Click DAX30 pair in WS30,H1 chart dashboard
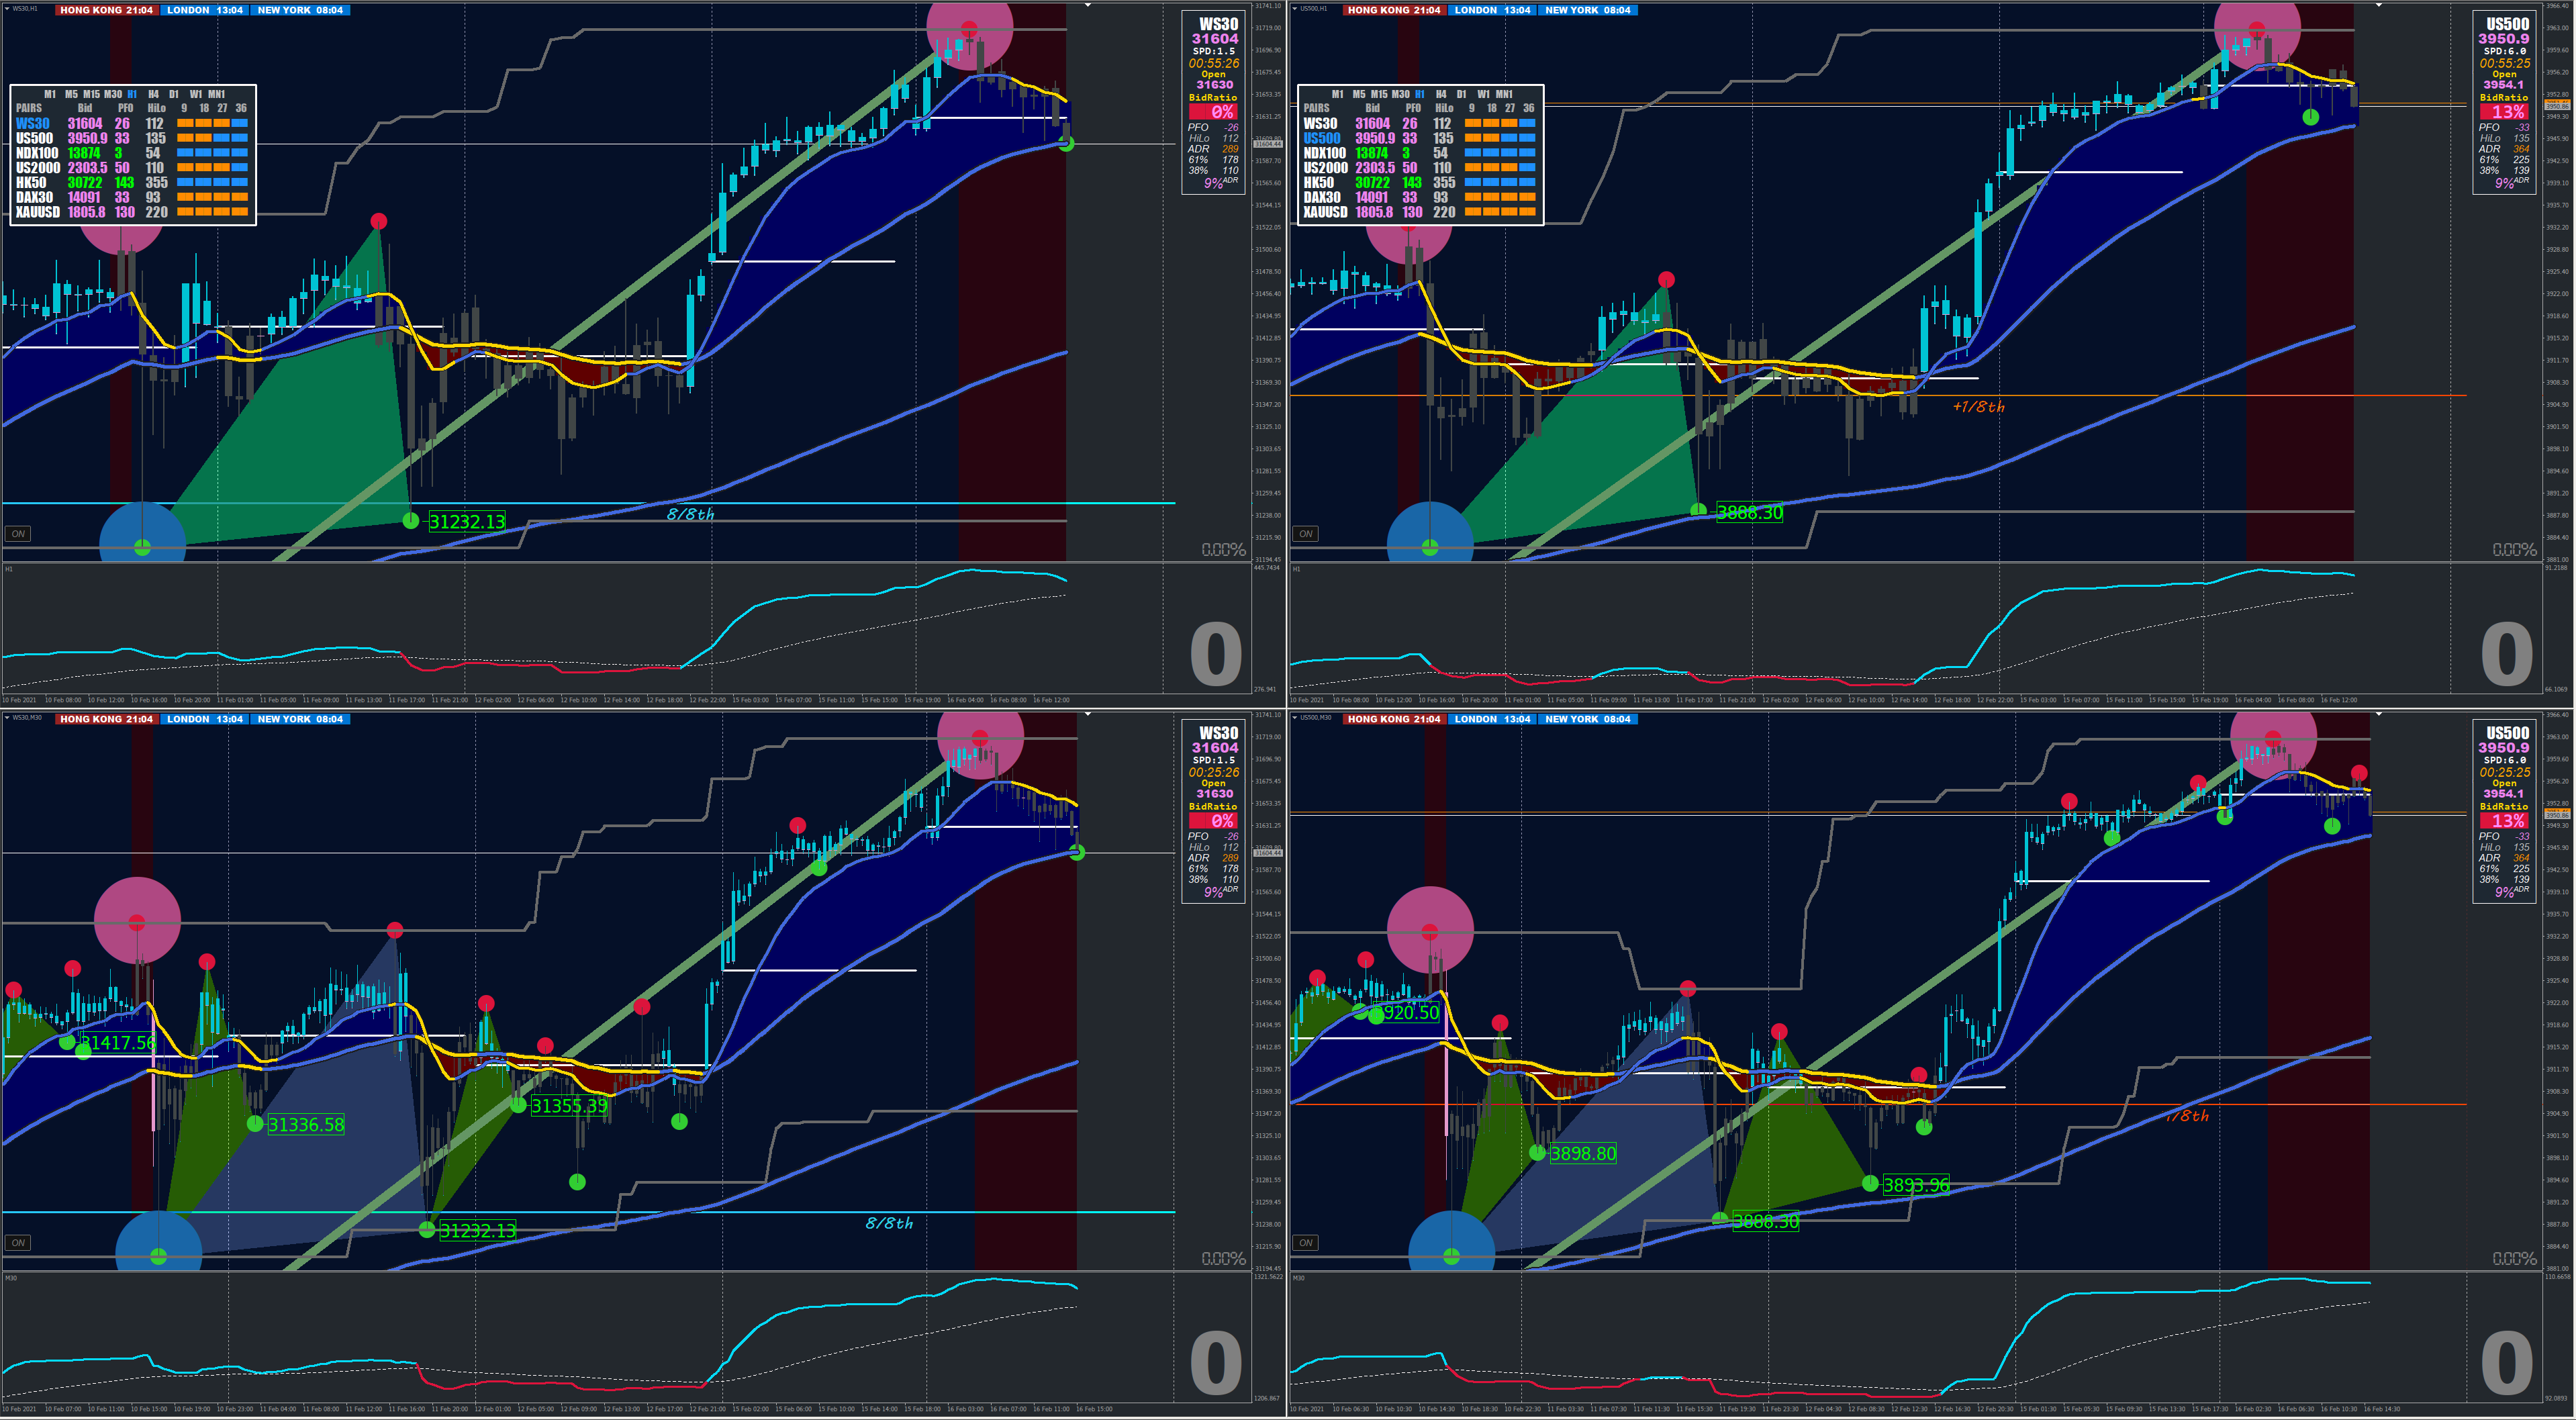This screenshot has width=2576, height=1420. (35, 197)
